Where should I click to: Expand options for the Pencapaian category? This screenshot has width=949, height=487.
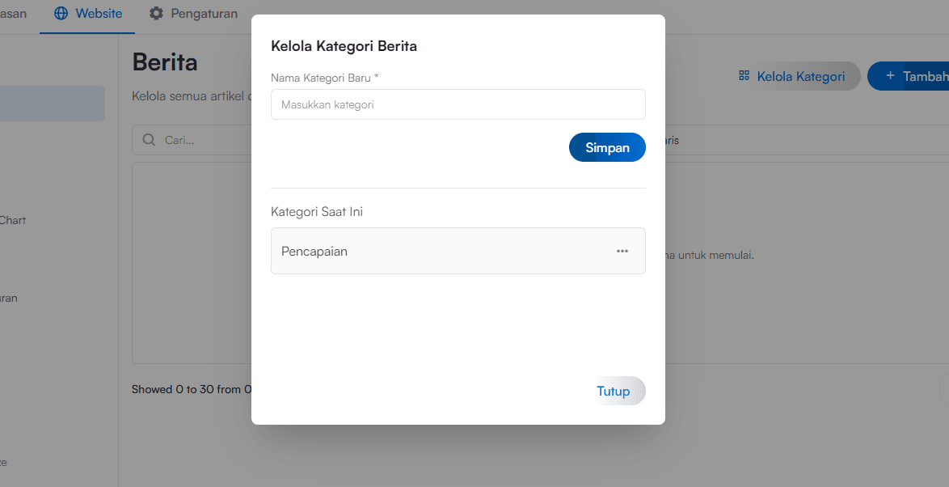tap(622, 251)
